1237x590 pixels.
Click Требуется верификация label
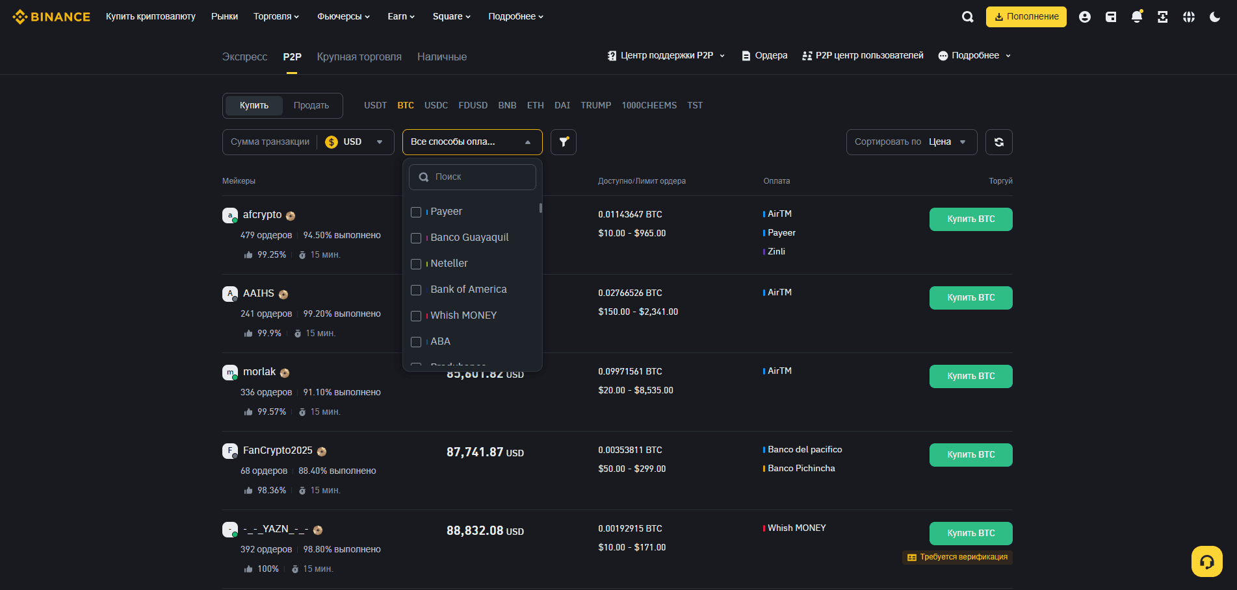click(957, 558)
